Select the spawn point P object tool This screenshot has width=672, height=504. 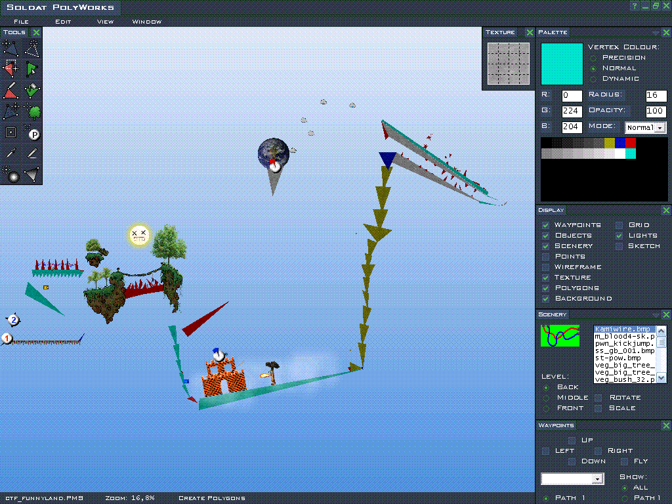32,133
